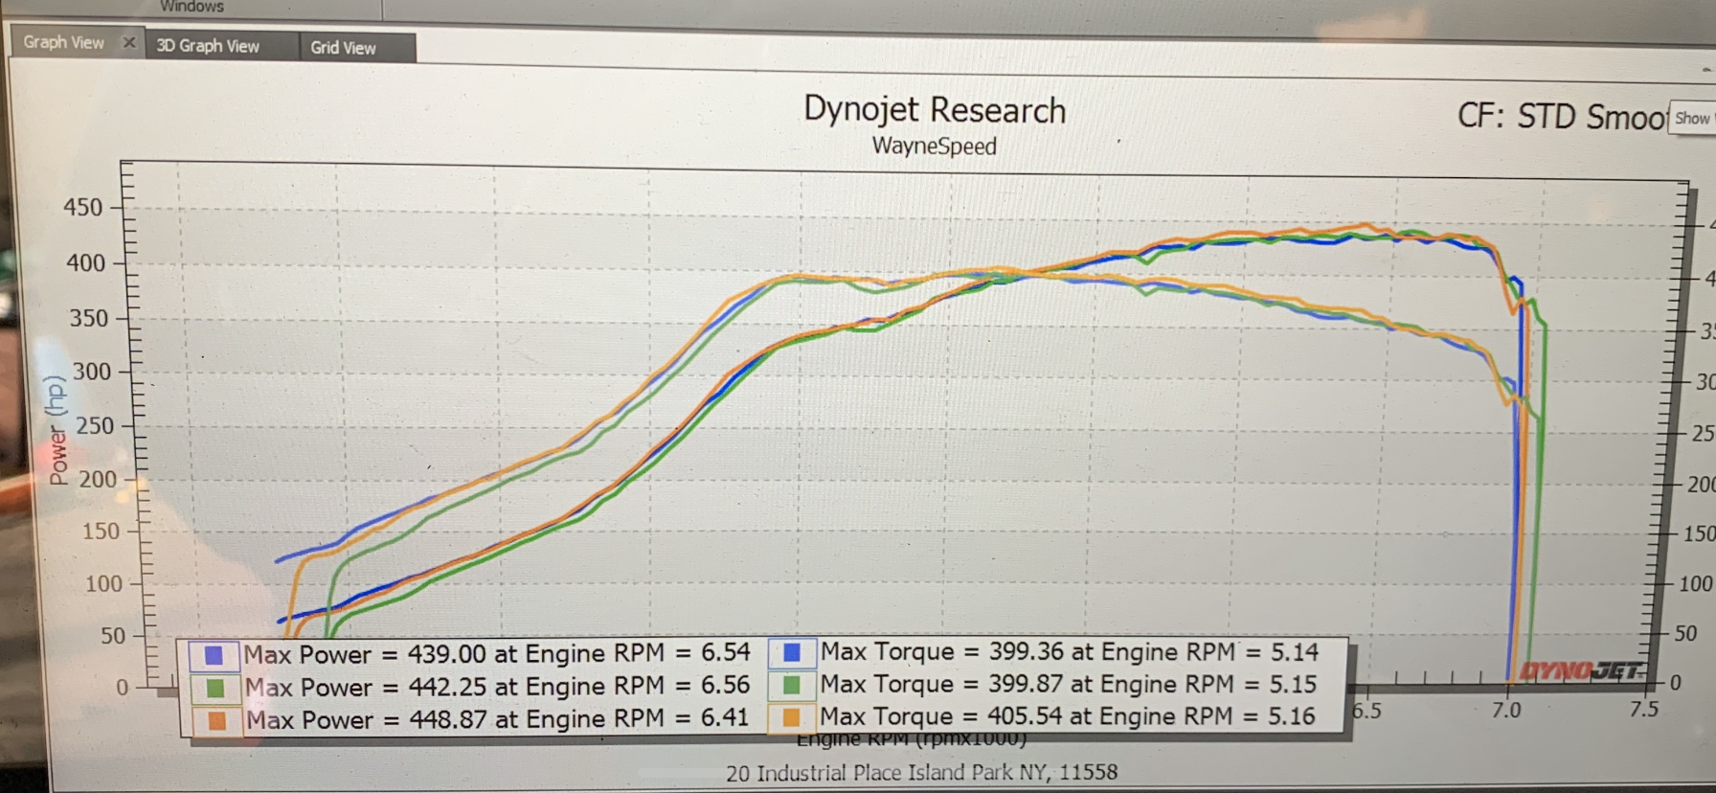Click the 450 power axis value

(x=83, y=207)
